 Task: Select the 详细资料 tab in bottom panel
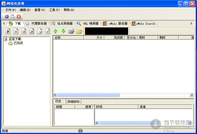coord(74,101)
